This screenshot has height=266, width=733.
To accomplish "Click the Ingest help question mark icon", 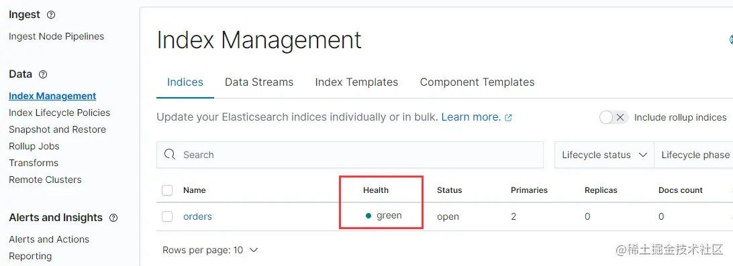I will [52, 15].
